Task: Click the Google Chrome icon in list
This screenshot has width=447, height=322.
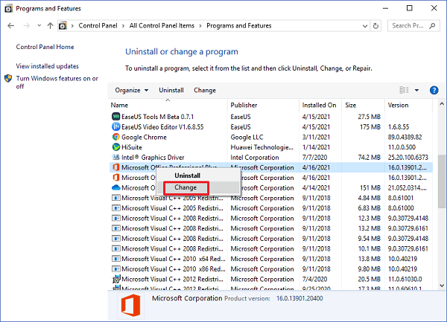Action: (115, 137)
